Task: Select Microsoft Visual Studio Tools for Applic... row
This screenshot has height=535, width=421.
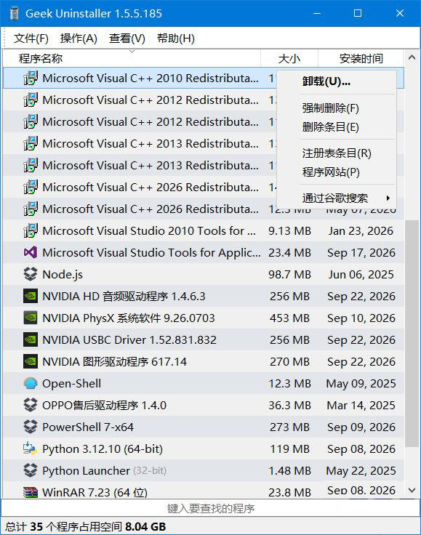Action: tap(204, 252)
